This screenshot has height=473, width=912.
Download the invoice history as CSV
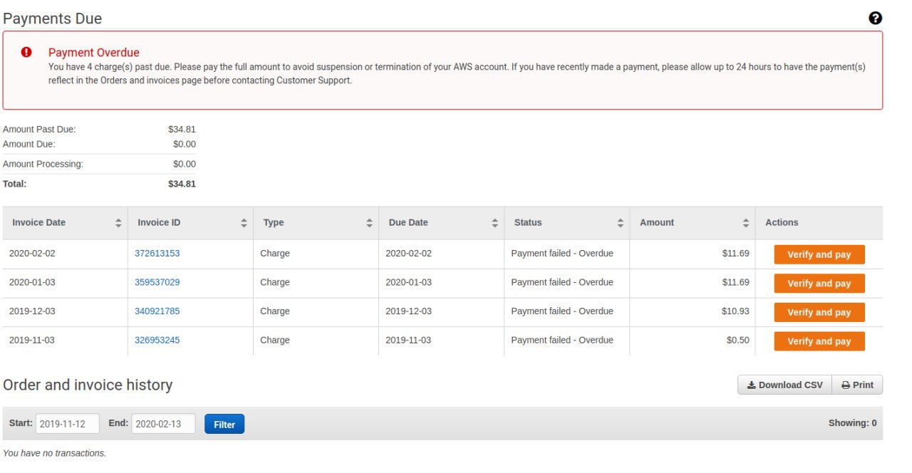click(x=784, y=385)
